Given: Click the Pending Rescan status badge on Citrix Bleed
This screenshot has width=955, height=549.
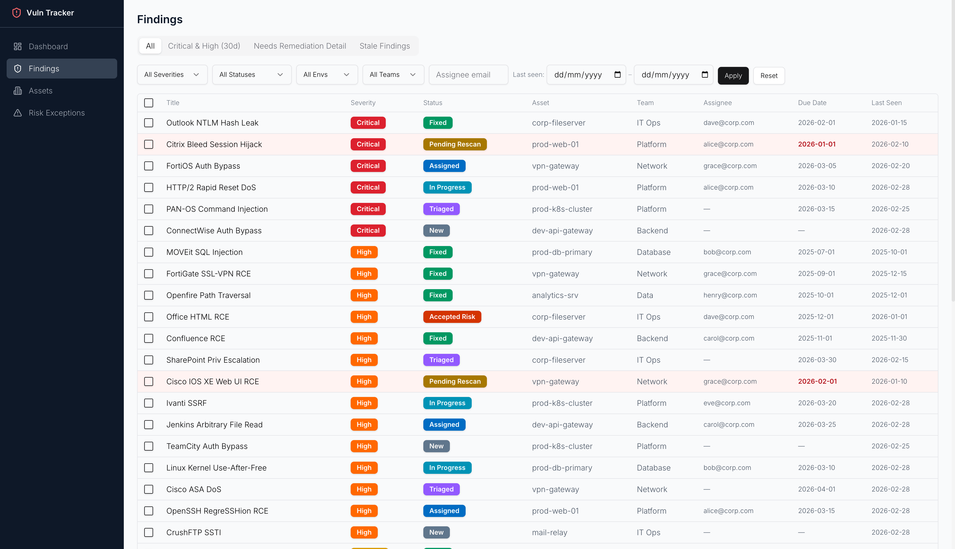Looking at the screenshot, I should click(x=455, y=144).
